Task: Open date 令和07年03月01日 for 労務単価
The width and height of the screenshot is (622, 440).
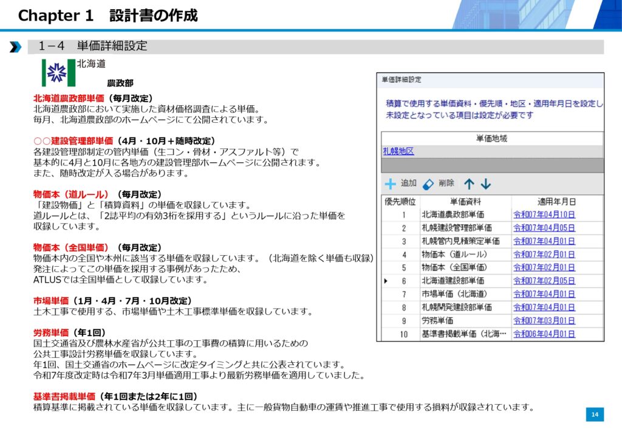Action: [x=544, y=320]
